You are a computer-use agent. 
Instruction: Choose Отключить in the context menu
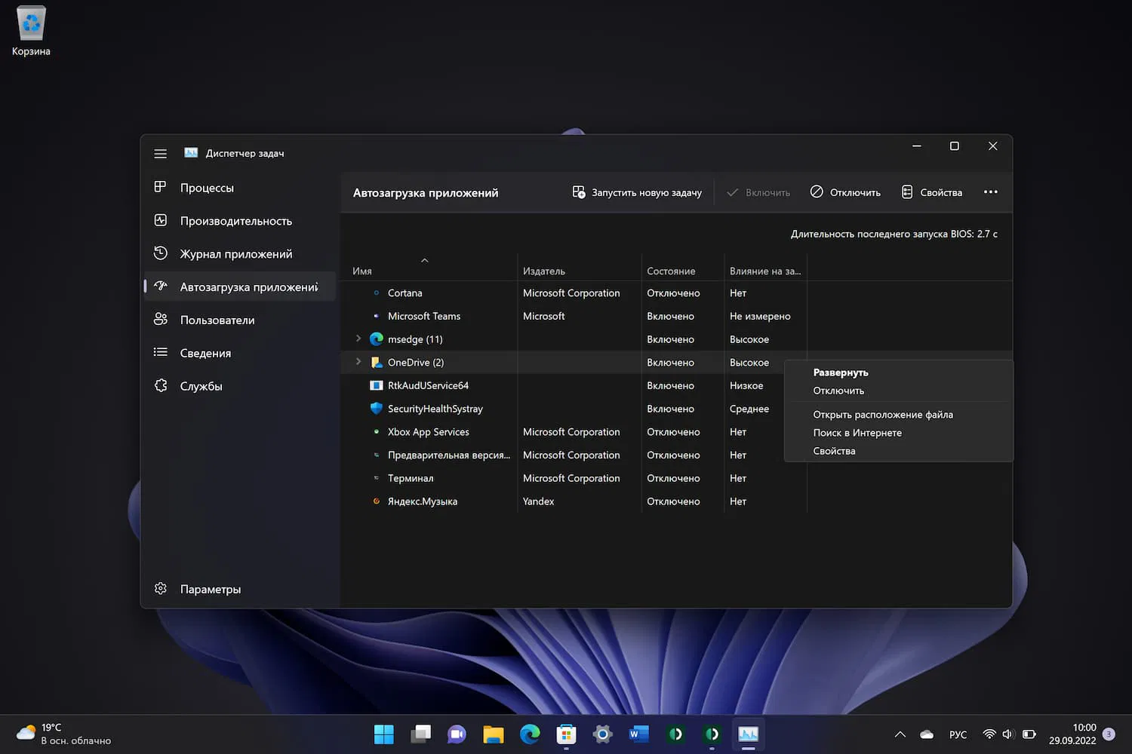[838, 391]
